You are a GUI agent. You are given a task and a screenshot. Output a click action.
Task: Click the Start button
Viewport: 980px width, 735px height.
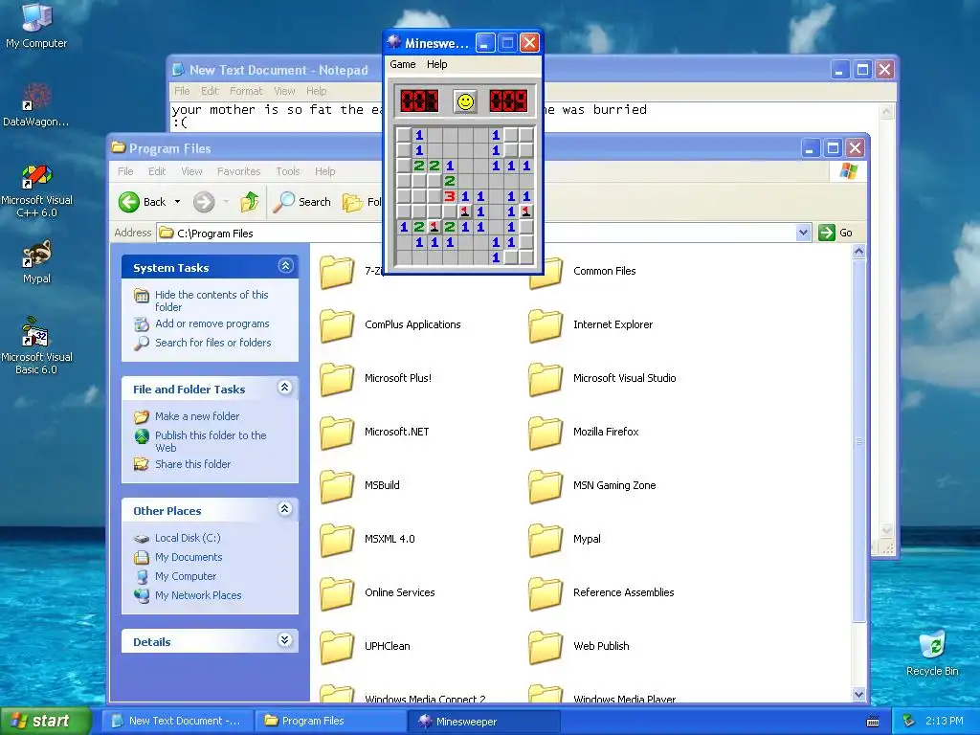[x=45, y=721]
